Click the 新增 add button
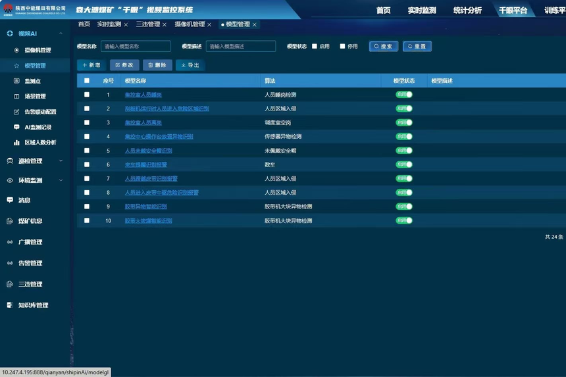This screenshot has width=566, height=377. (91, 65)
